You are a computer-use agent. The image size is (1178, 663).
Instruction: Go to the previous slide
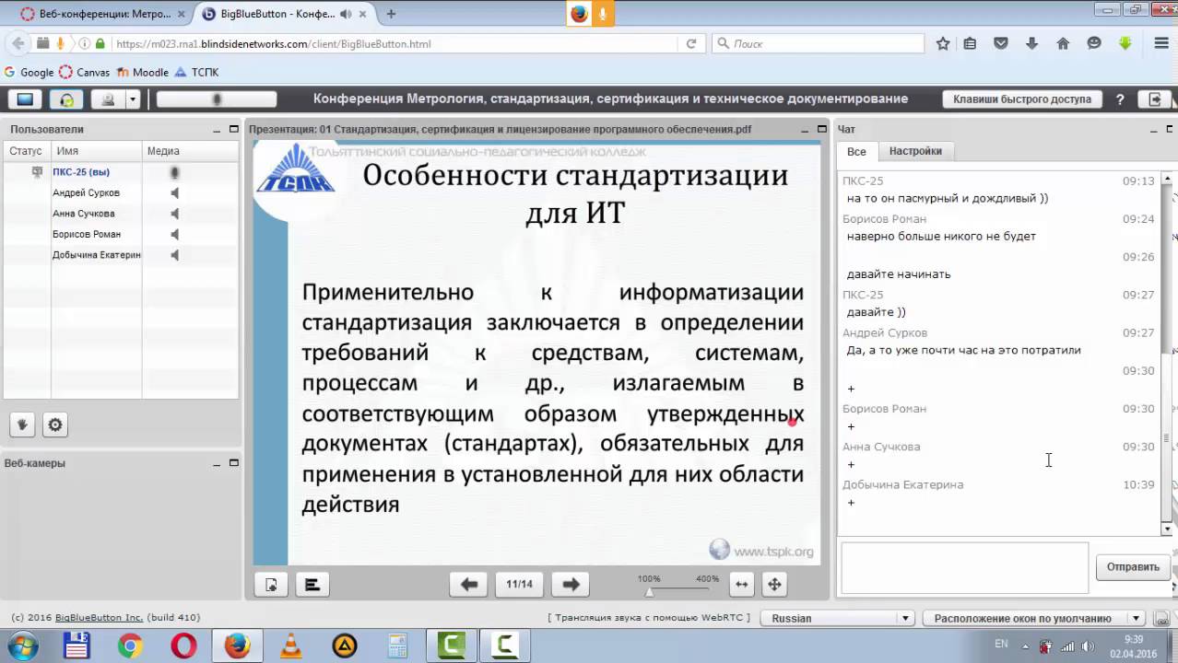coord(468,584)
